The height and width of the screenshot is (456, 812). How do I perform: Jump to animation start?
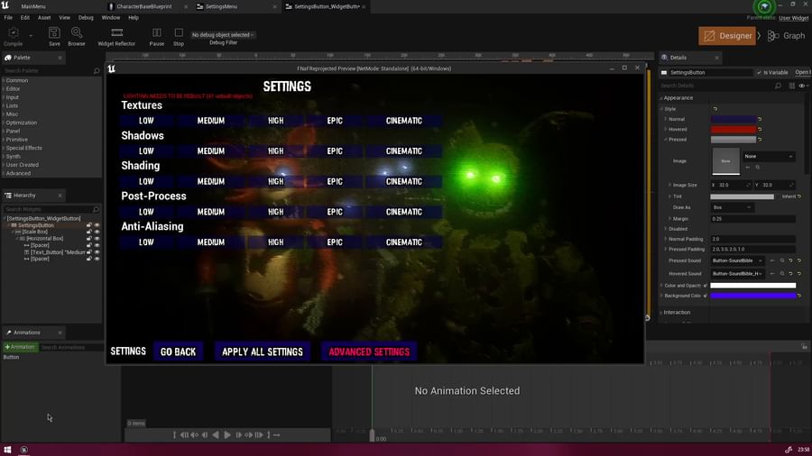(x=174, y=435)
